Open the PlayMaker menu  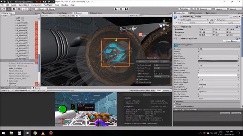(x=48, y=5)
